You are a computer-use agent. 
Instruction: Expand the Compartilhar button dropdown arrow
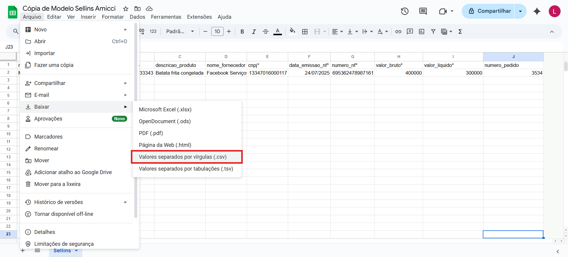[520, 11]
